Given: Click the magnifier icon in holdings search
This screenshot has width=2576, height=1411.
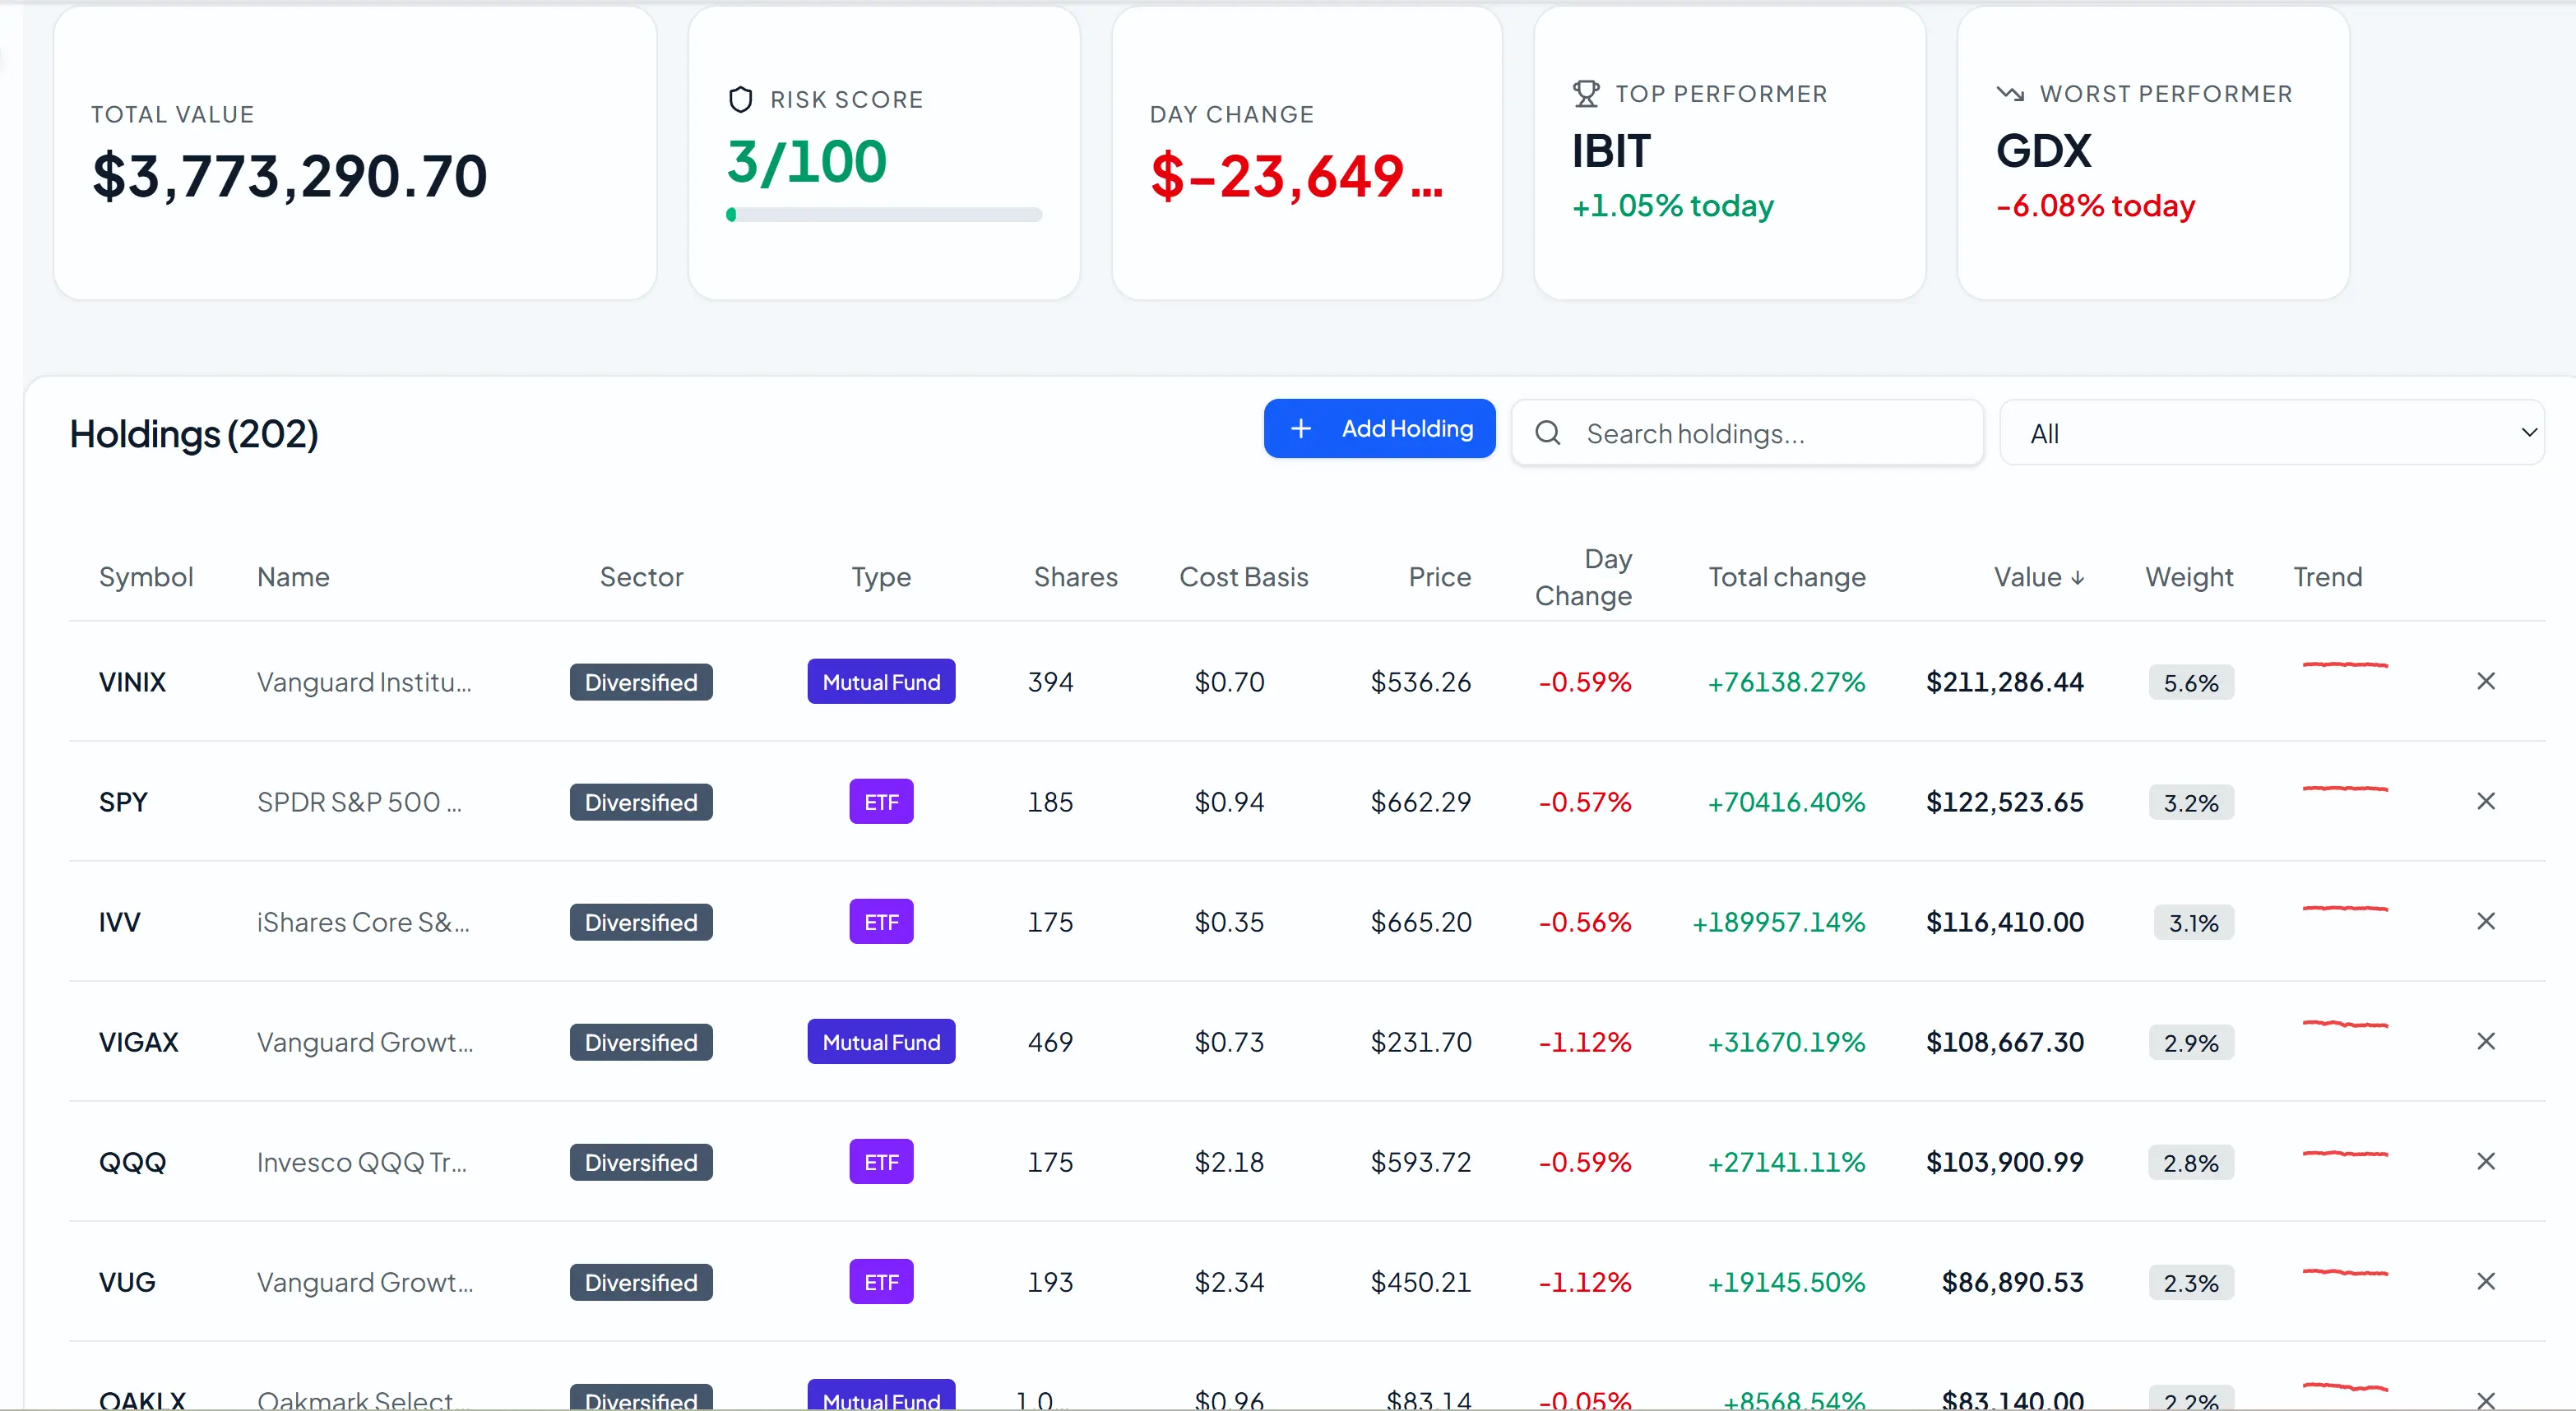Looking at the screenshot, I should click(1547, 432).
